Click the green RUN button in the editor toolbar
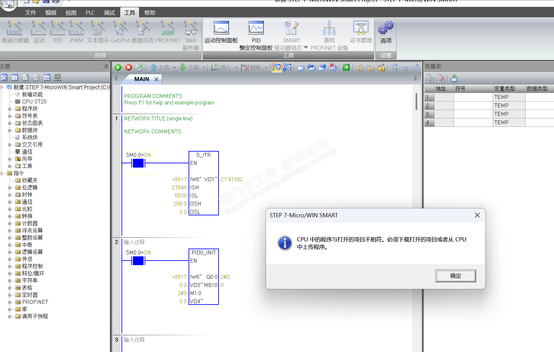Viewport: 554px width, 352px height. (118, 67)
